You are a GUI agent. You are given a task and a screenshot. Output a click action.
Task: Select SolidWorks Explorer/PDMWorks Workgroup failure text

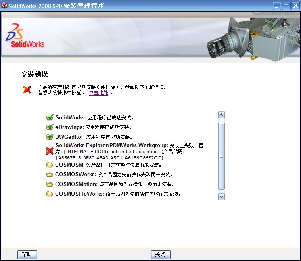click(x=130, y=151)
